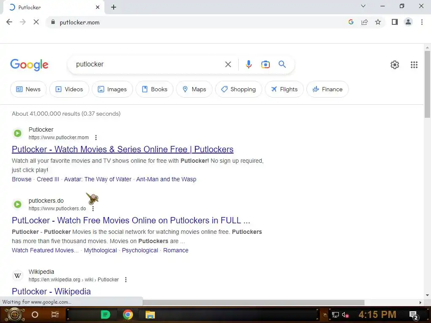Search by image camera icon
431x323 pixels.
(x=265, y=64)
